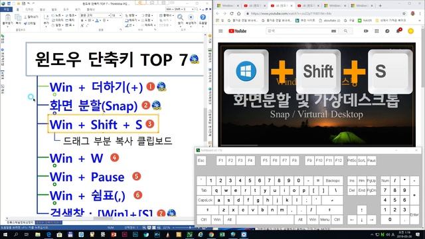Click the Win + W node text
This screenshot has width=425, height=239.
pos(76,158)
